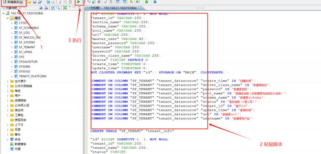The height and width of the screenshot is (154, 321).
Task: Run the script with green play icon
Action: (79, 2)
